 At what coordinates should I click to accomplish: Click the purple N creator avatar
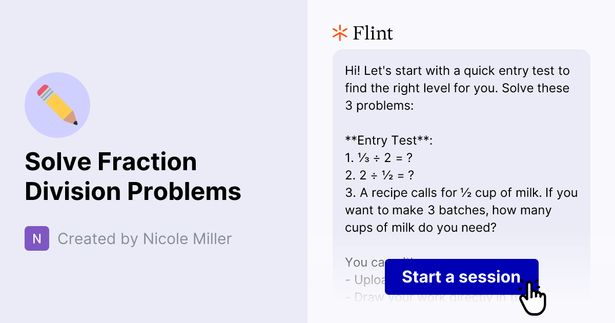pyautogui.click(x=36, y=238)
